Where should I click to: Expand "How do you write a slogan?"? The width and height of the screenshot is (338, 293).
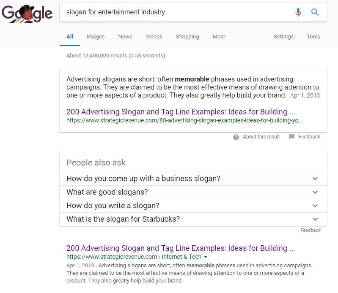pos(315,206)
